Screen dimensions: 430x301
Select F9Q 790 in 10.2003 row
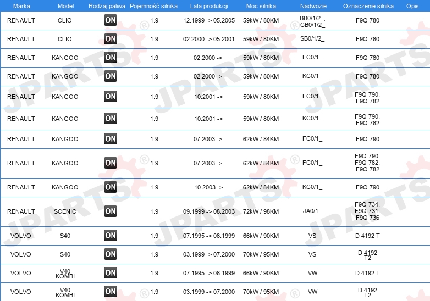coord(367,188)
